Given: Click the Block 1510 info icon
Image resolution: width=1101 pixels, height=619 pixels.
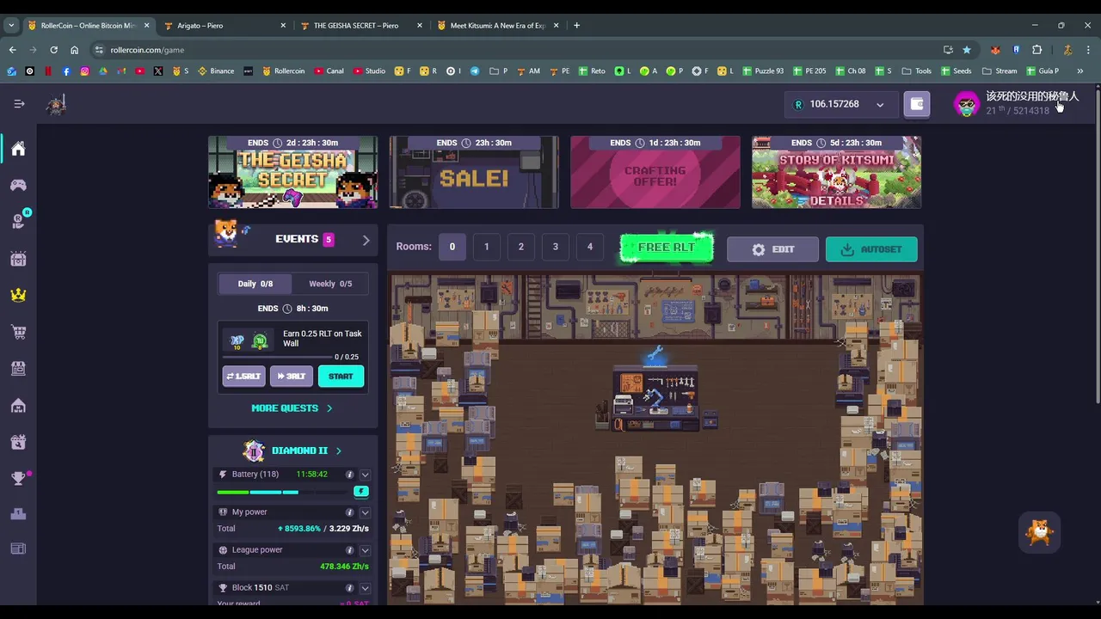Looking at the screenshot, I should point(349,588).
